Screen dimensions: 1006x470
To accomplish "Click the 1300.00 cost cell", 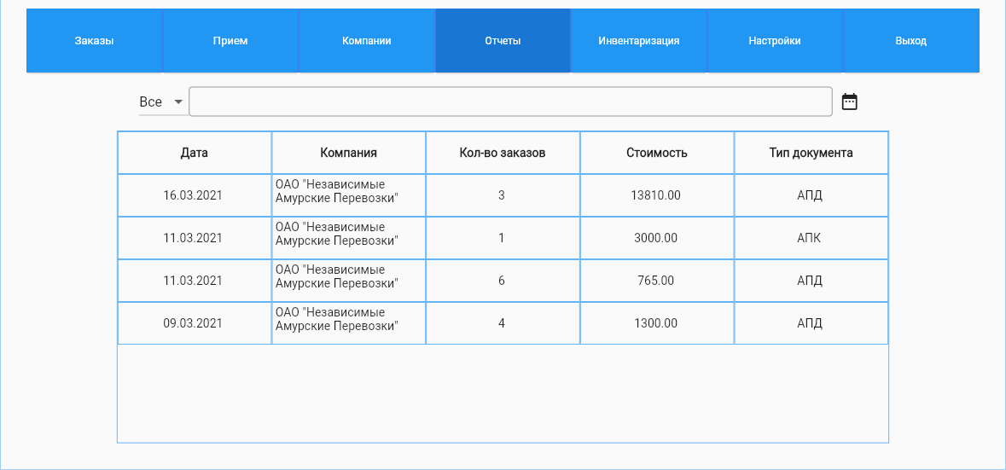I will point(657,323).
